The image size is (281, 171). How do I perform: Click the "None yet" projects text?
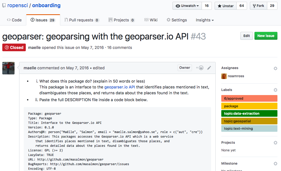coord(228,150)
